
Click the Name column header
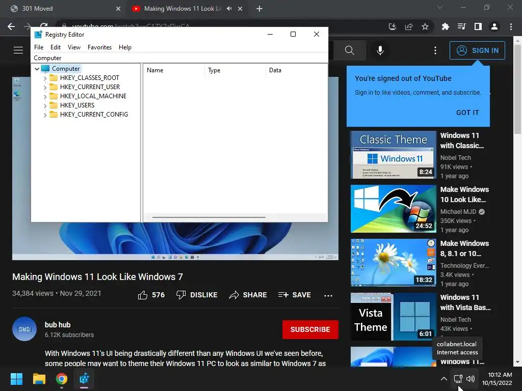tap(174, 70)
